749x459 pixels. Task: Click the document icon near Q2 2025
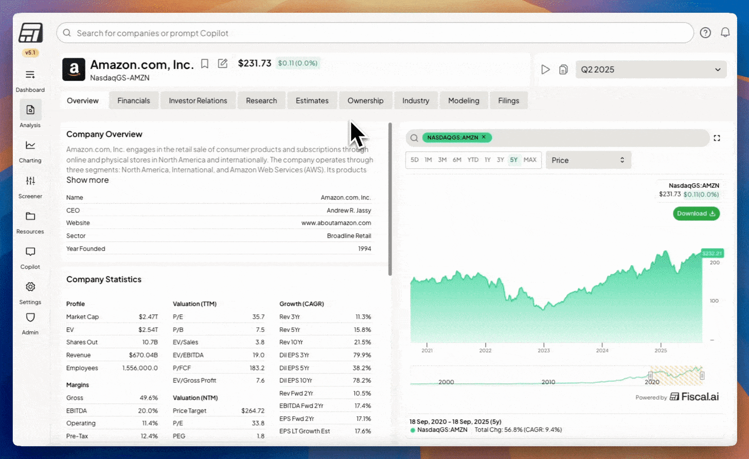(x=563, y=69)
